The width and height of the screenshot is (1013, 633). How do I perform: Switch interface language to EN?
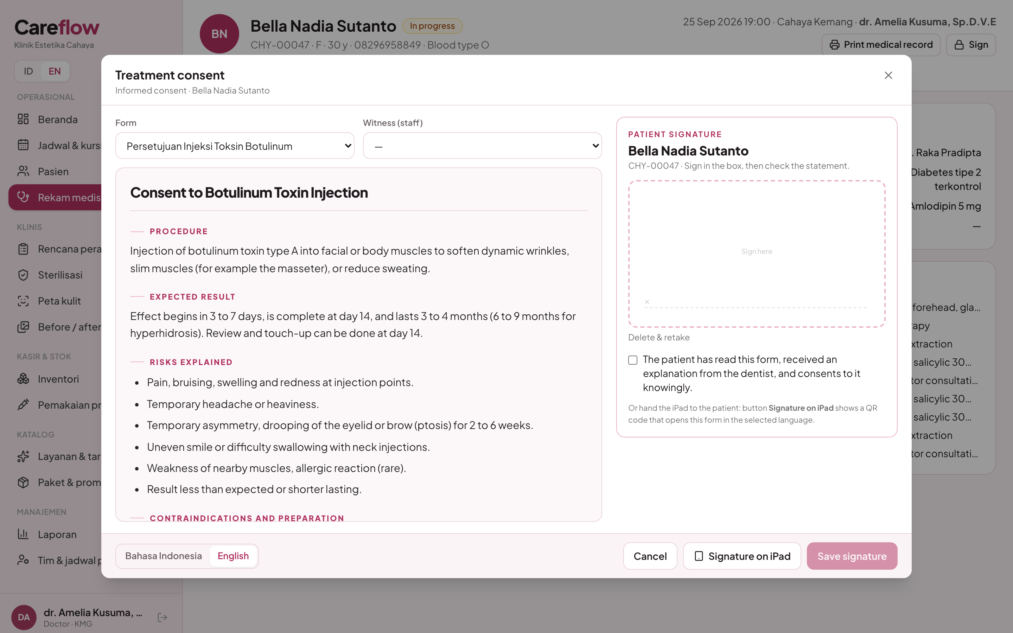point(55,71)
